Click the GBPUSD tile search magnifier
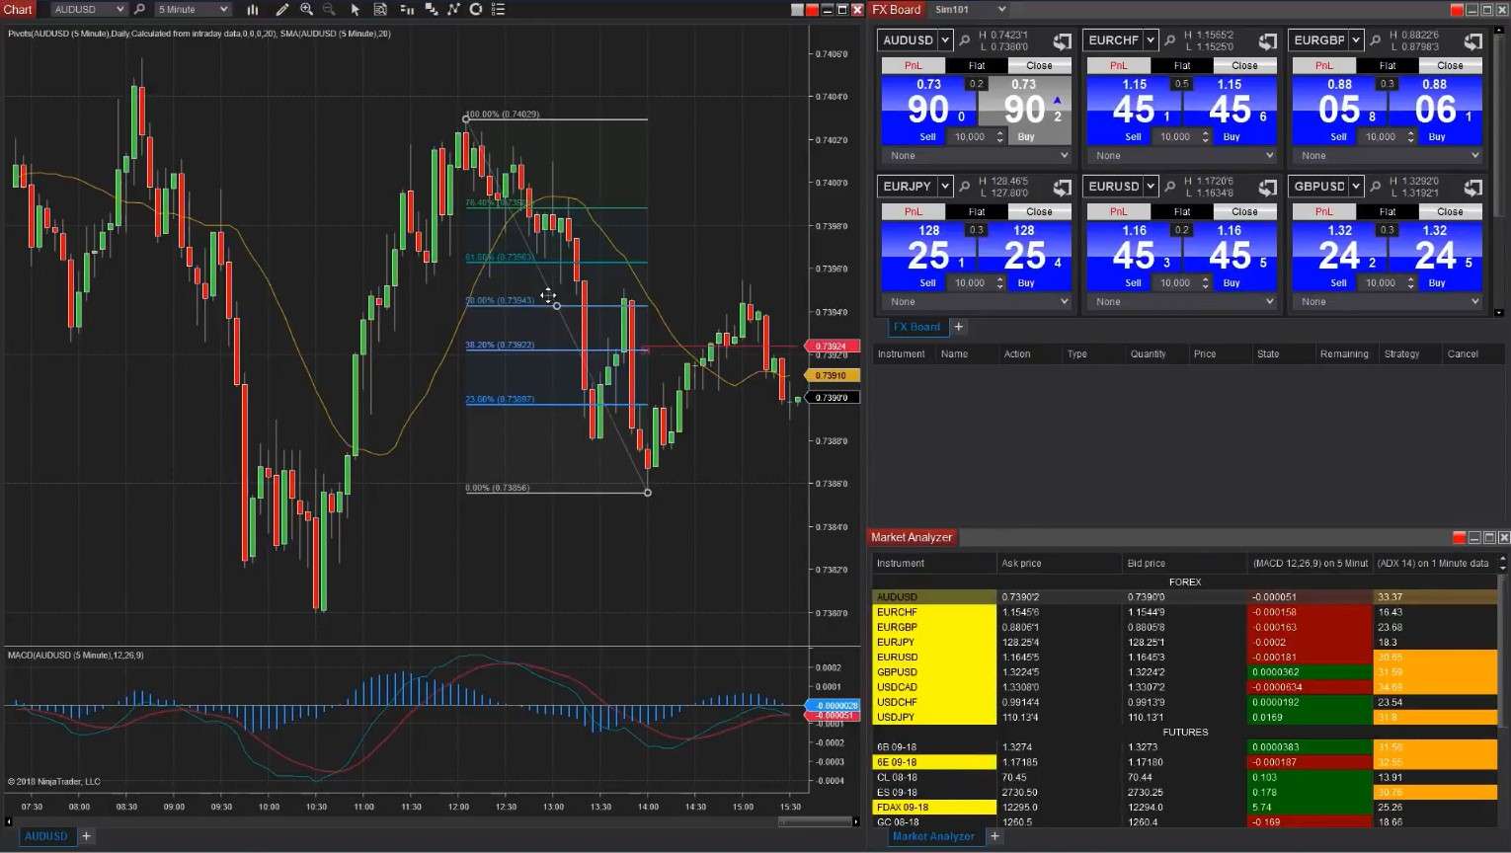The width and height of the screenshot is (1511, 853). 1376,187
